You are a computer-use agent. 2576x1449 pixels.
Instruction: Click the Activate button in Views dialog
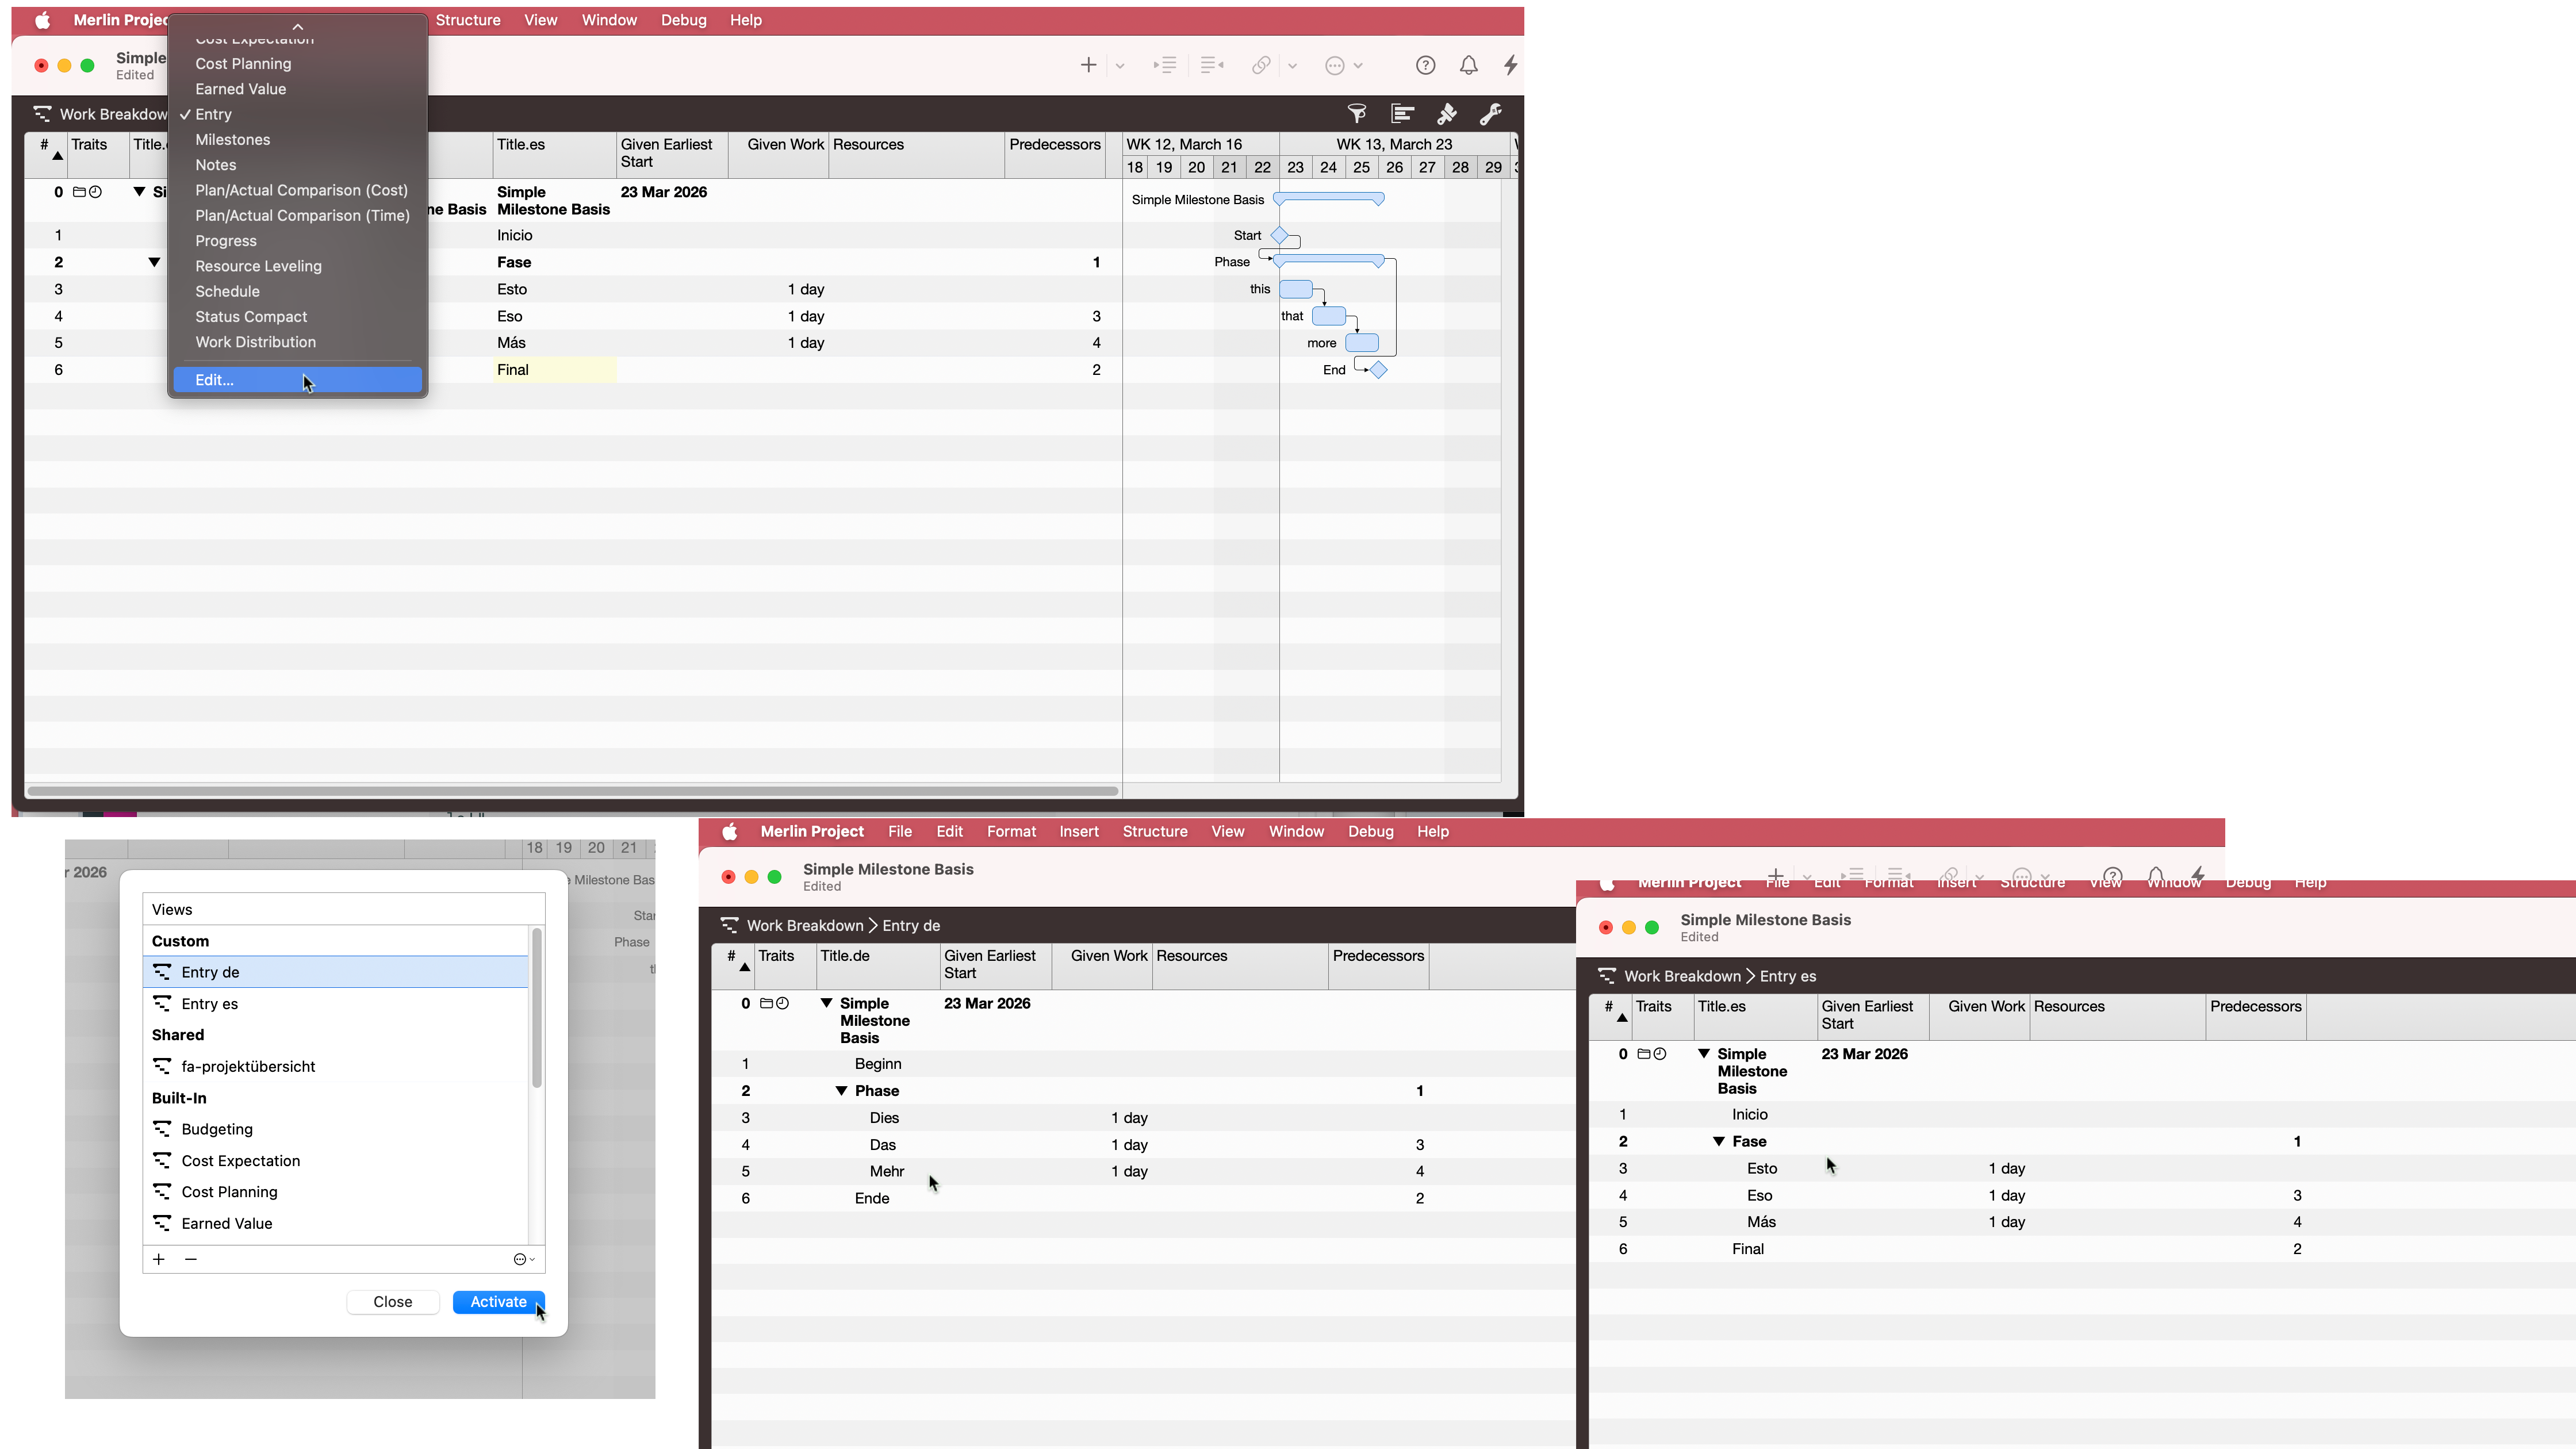coord(498,1301)
